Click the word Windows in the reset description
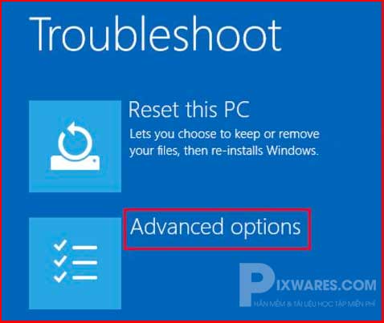 click(292, 151)
